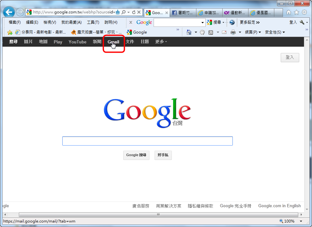312x227 pixels.
Task: Click the RSS feeds icon in command bar
Action: coord(211,33)
